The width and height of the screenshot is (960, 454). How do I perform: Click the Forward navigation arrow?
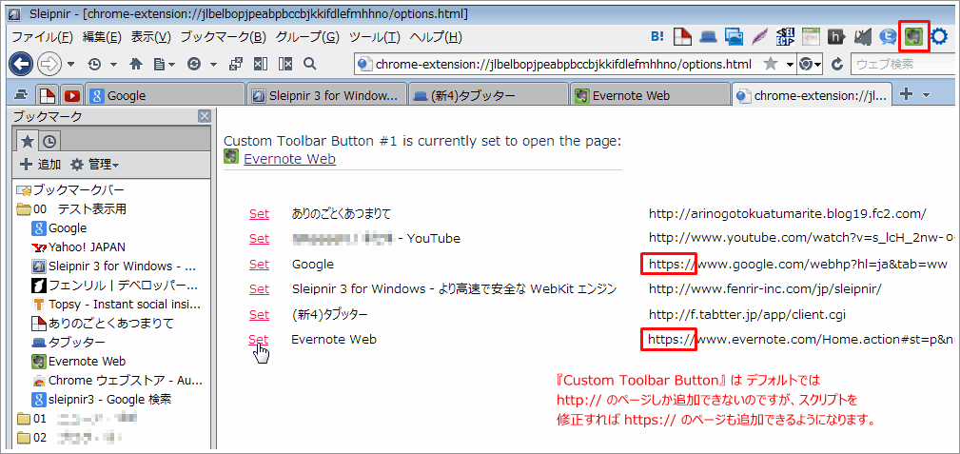pos(49,64)
